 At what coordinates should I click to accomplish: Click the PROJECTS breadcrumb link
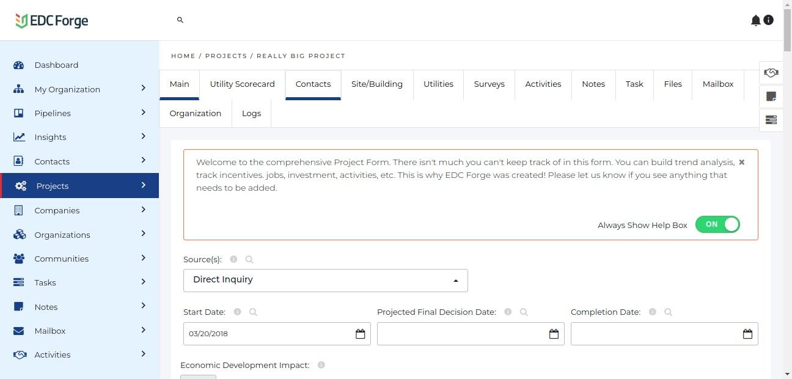[226, 56]
